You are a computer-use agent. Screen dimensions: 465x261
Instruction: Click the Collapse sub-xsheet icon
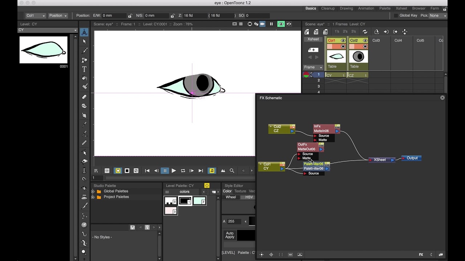(377, 32)
